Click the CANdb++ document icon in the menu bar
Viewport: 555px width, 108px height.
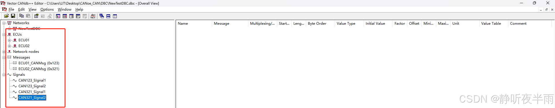point(4,9)
